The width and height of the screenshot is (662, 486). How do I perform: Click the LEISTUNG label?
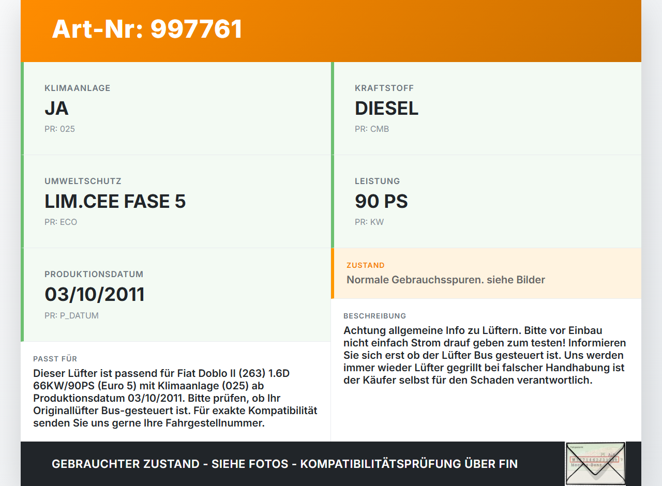click(378, 181)
